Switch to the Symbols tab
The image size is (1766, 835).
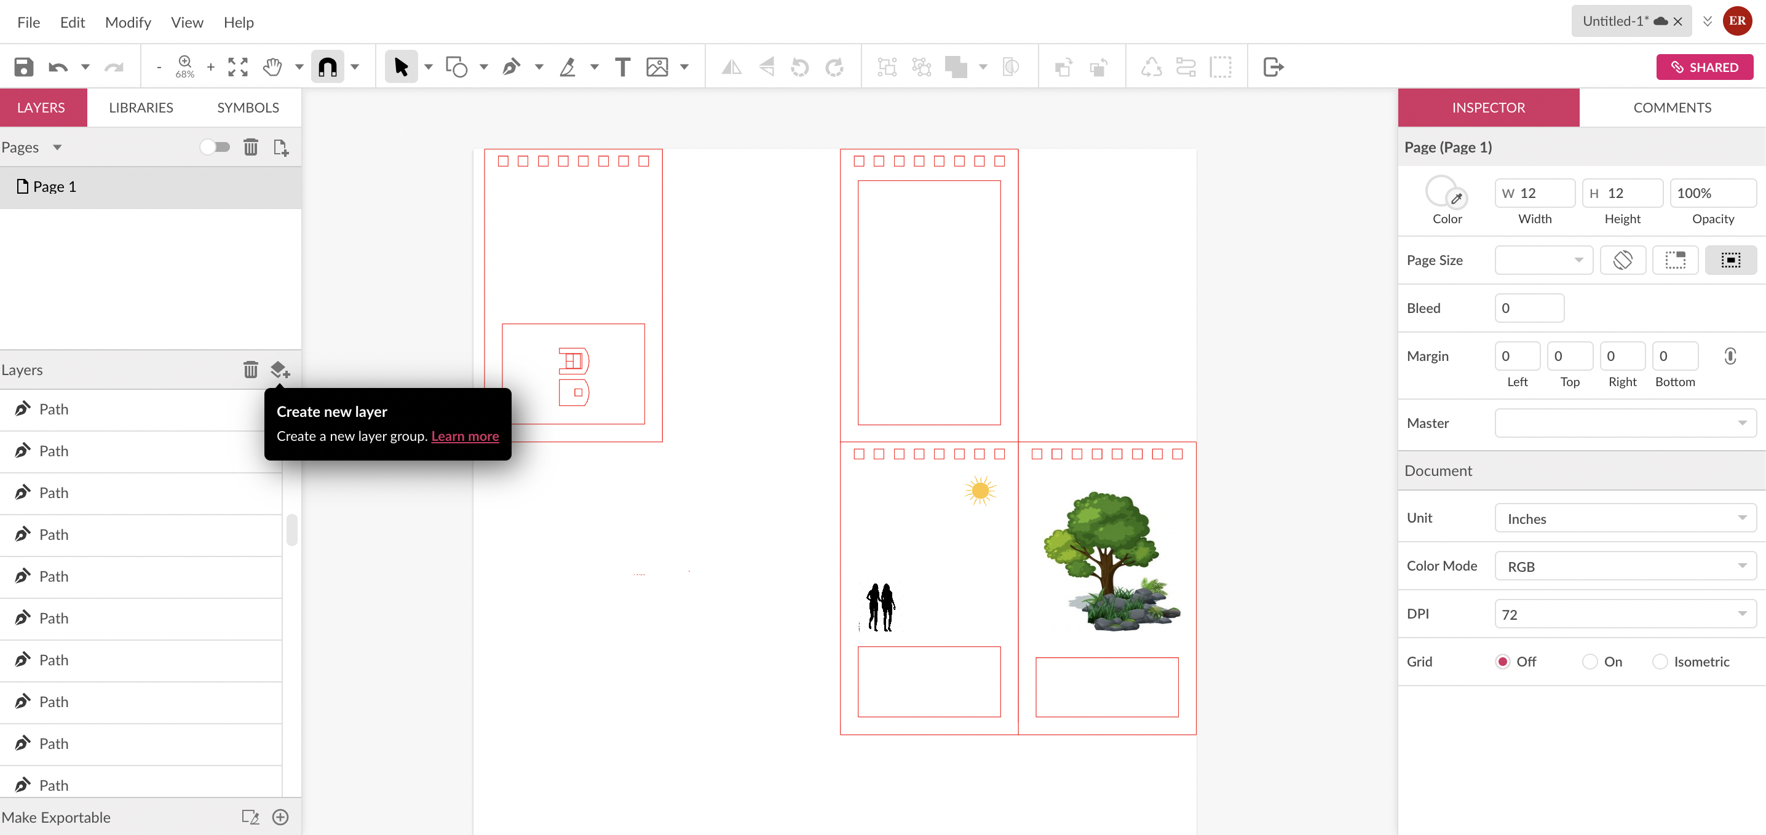247,108
